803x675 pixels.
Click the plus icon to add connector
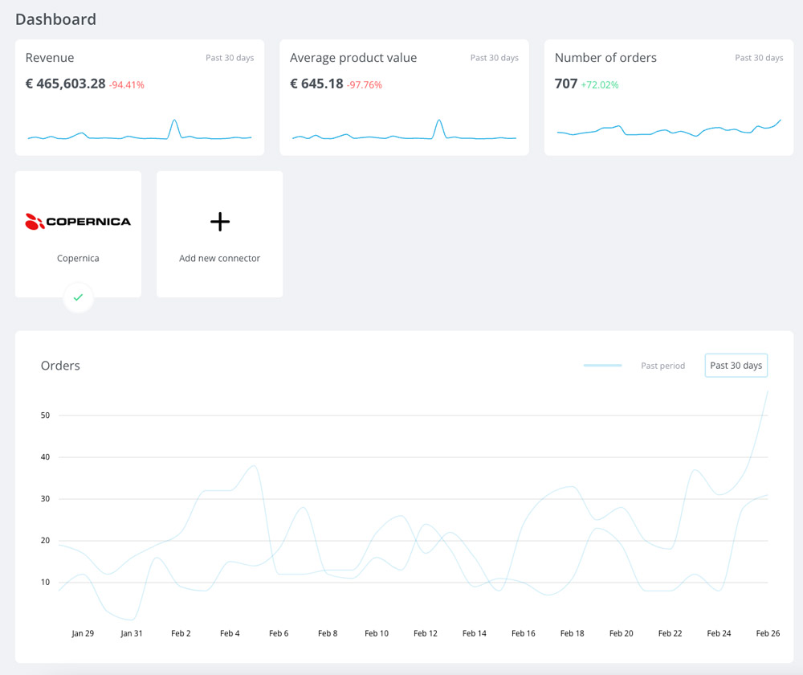pyautogui.click(x=220, y=222)
